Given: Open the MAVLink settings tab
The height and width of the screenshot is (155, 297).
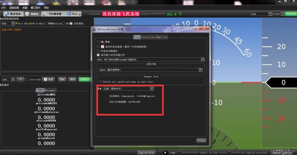Looking at the screenshot, I should (x=162, y=37).
